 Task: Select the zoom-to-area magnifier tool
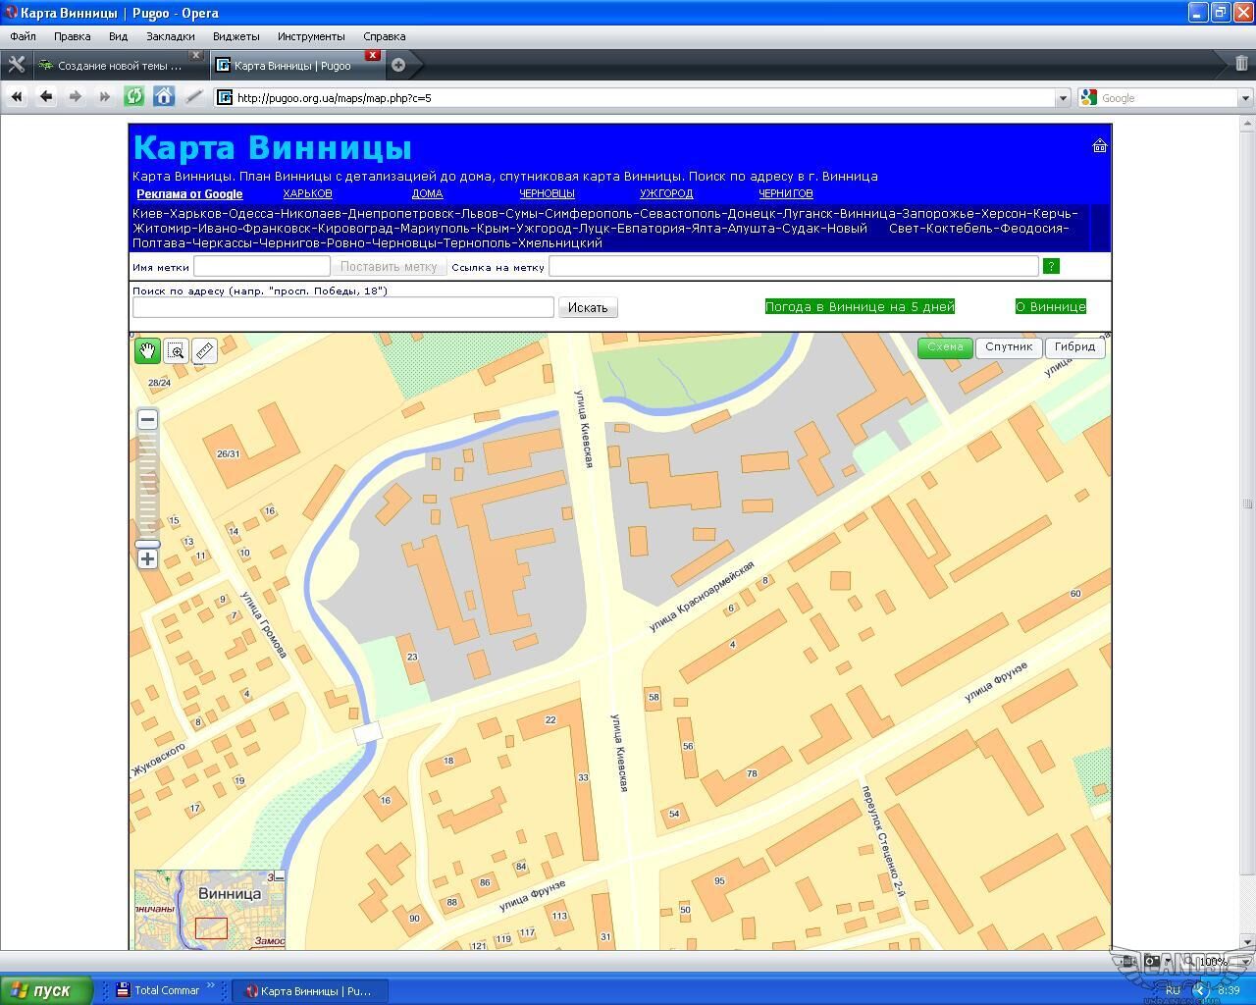[x=176, y=350]
